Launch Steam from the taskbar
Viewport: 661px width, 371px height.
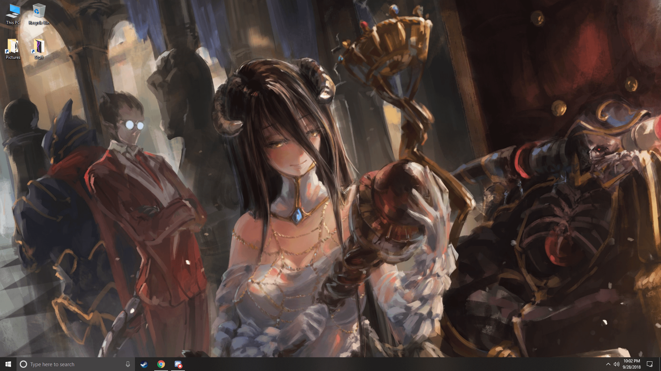tap(144, 364)
